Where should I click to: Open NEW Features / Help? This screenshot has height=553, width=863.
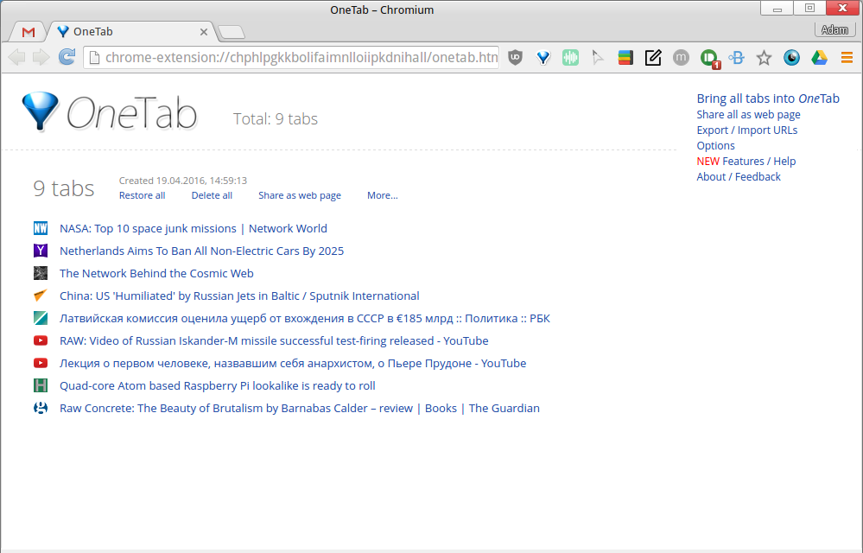(x=746, y=162)
